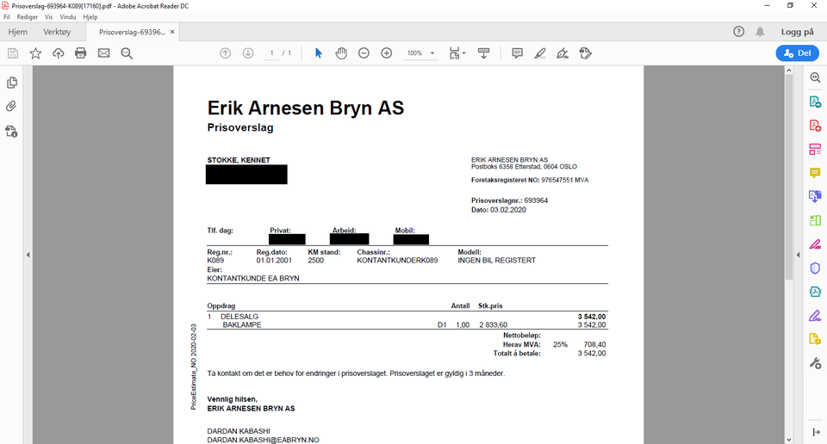
Task: Click the Totalt å betale label
Action: 517,354
